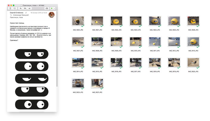Reply to the email with single arrow
Image resolution: width=210 pixels, height=121 pixels.
pos(21,8)
